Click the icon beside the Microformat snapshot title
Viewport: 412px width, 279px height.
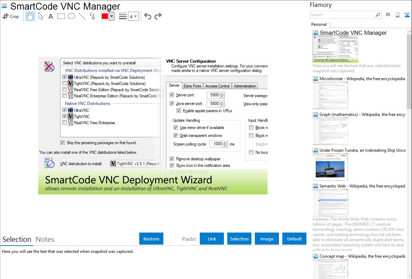[315, 79]
